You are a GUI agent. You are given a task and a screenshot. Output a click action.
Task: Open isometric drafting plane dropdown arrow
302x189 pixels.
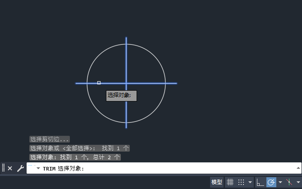click(298, 182)
